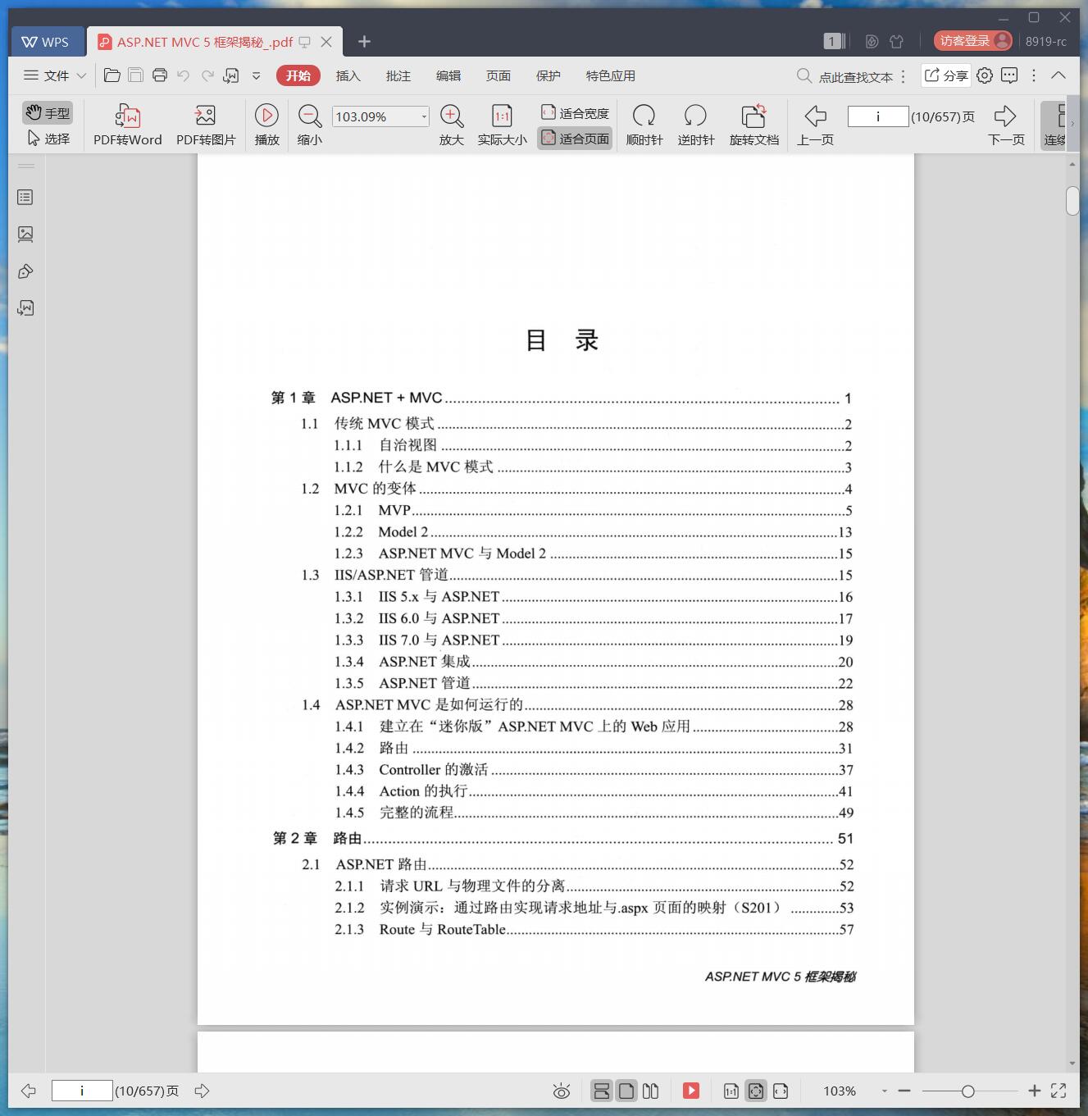Click the redo arrow icon
Image resolution: width=1088 pixels, height=1116 pixels.
207,75
